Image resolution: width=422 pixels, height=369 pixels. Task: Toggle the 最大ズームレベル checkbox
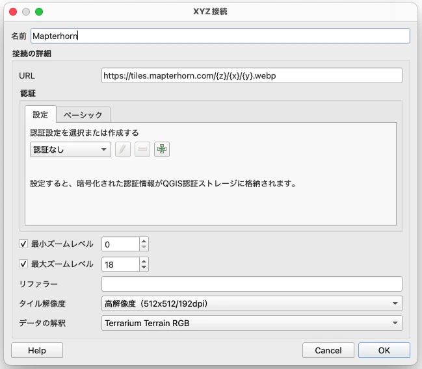23,264
